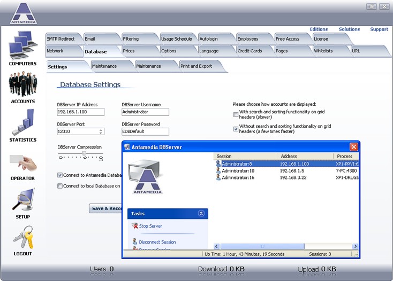Click the DBServer horizontal scrollbar thumb

coord(262,246)
